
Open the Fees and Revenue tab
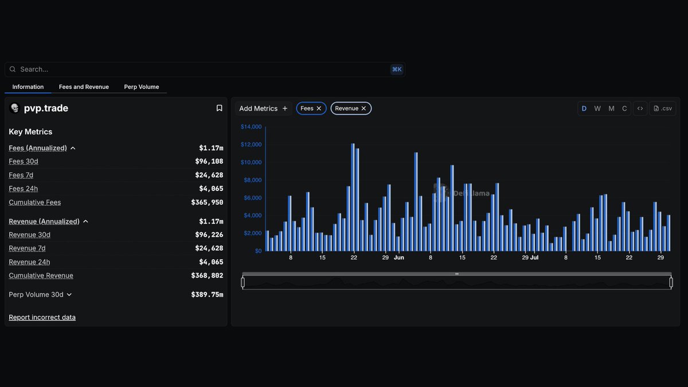84,87
